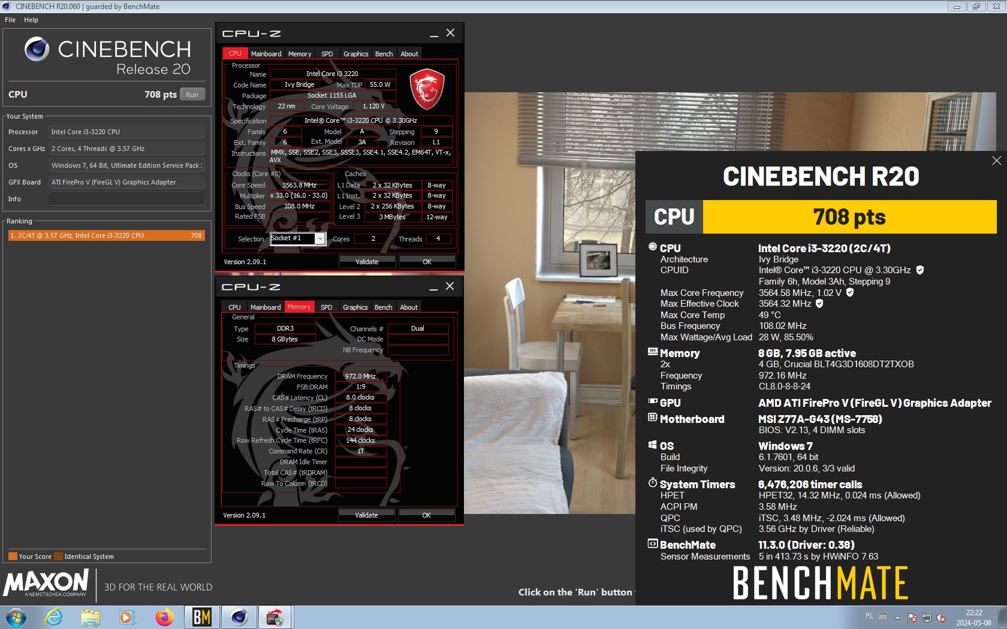1007x629 pixels.
Task: Click the Core Speed value 3563.8 MHz
Action: [x=299, y=185]
